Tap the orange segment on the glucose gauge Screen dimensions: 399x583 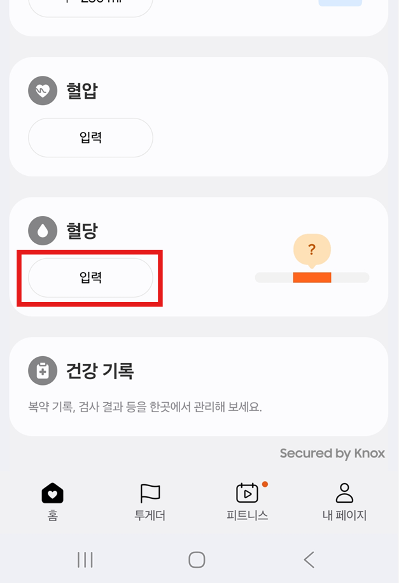point(311,277)
